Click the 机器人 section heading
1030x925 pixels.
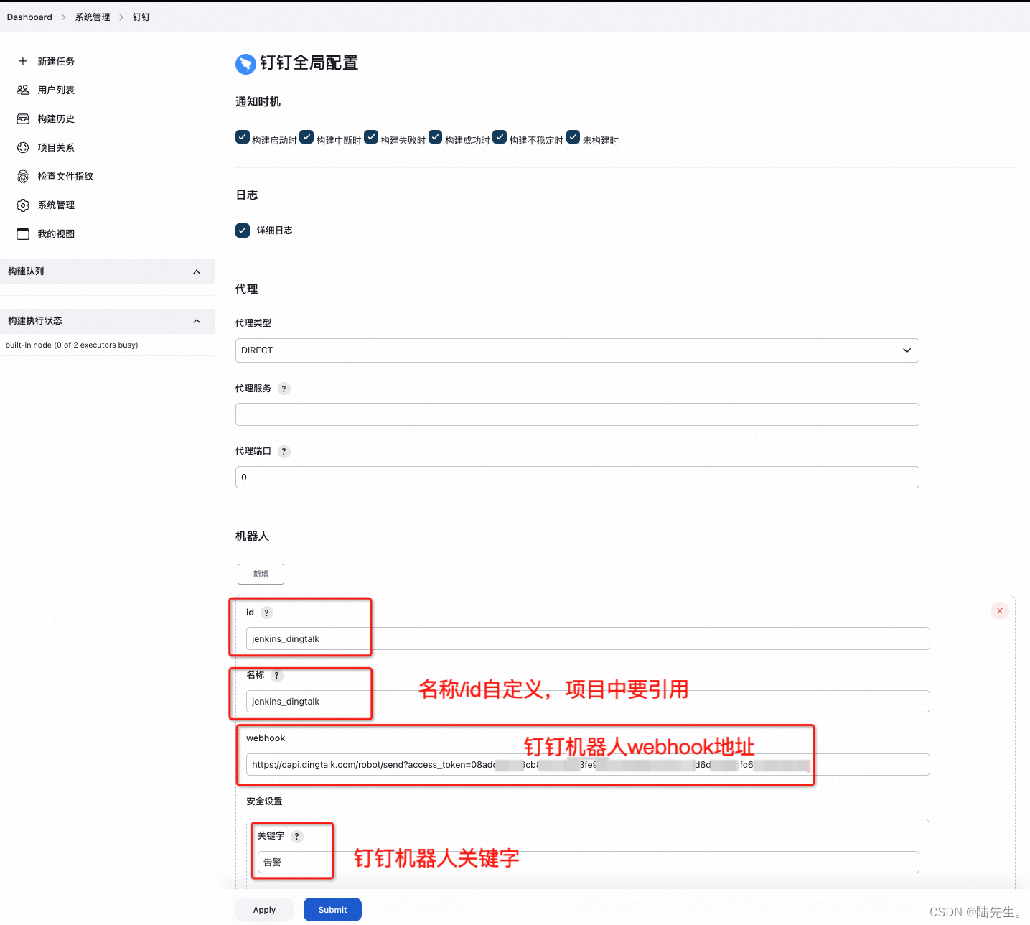pos(252,536)
